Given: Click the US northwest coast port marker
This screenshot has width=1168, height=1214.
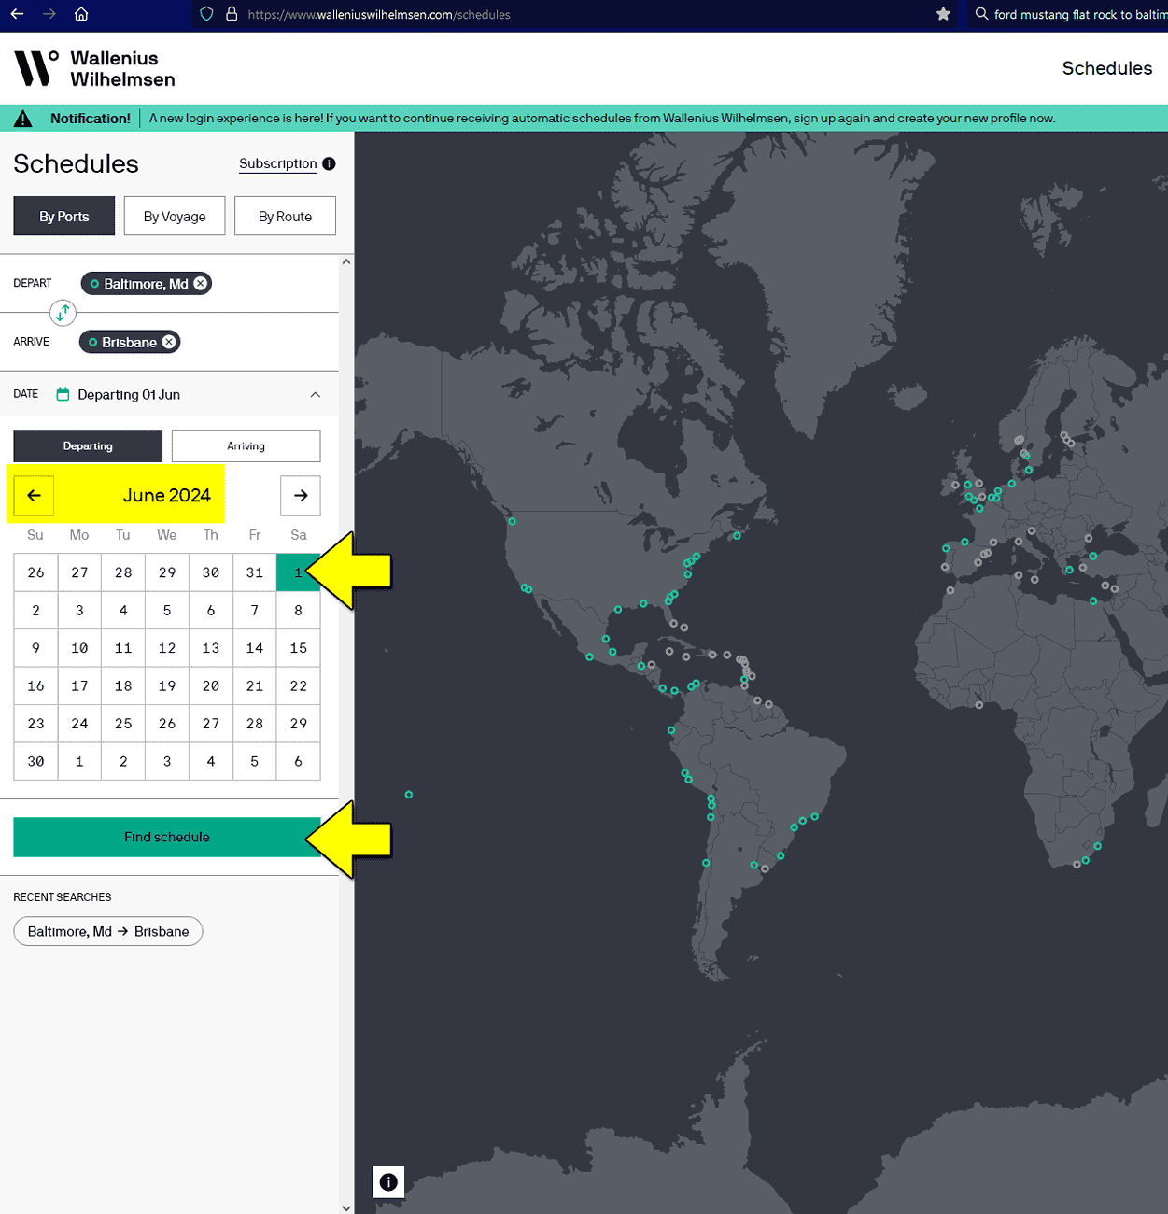Looking at the screenshot, I should [x=512, y=521].
